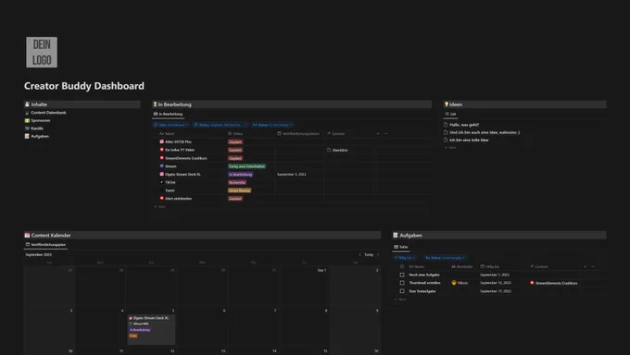This screenshot has width=630, height=355.
Task: Click the calendar icon beside Content Kalender
Action: pos(27,235)
